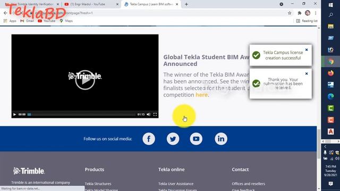
Task: Click the 'Tekla online' footer heading
Action: [x=171, y=170]
